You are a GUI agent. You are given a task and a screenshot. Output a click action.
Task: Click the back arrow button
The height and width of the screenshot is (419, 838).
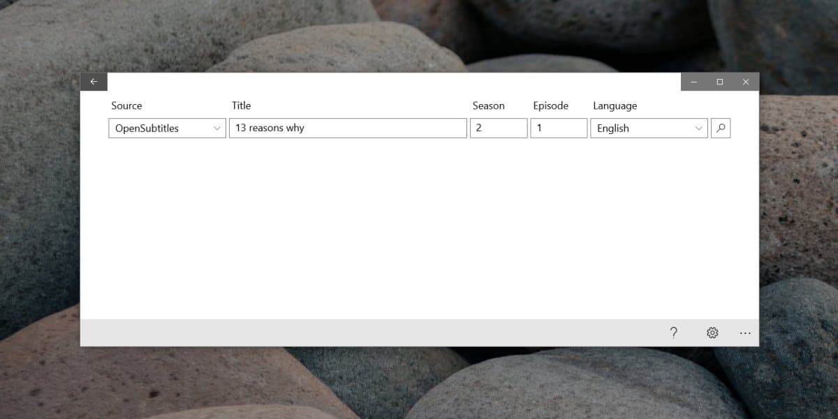[94, 82]
